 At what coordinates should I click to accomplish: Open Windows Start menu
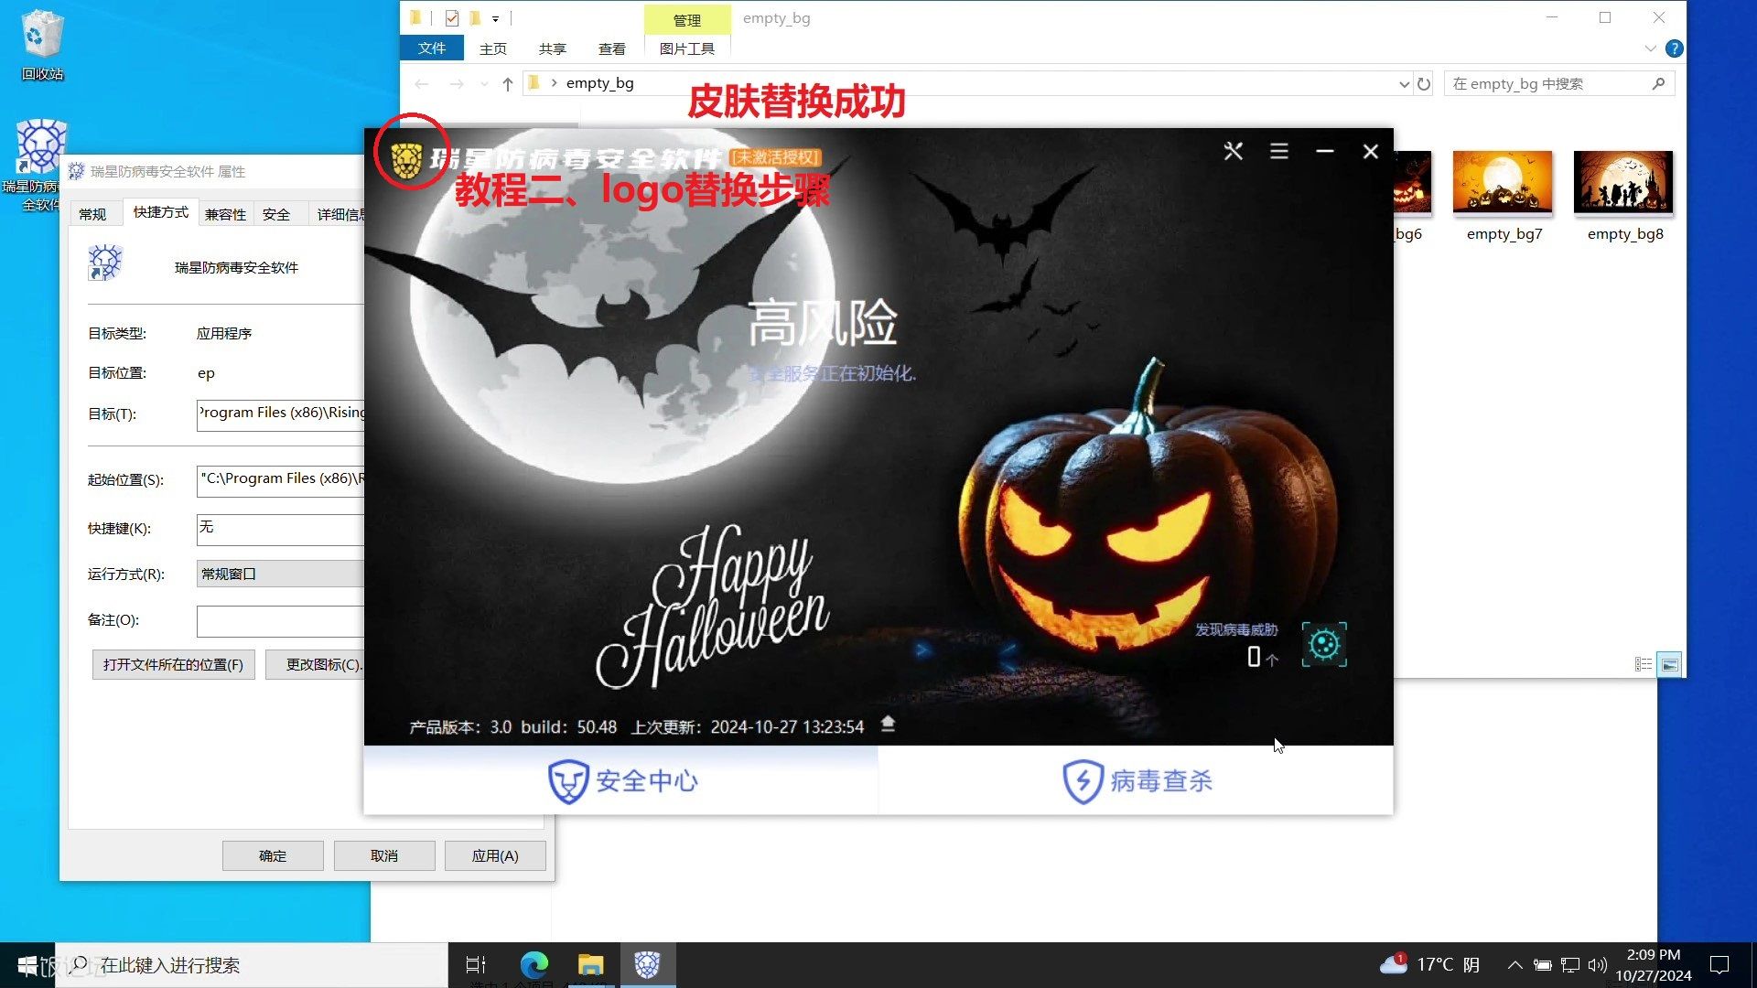(27, 965)
